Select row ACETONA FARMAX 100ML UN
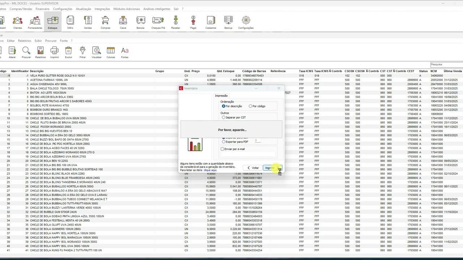This screenshot has width=463, height=260. click(x=231, y=80)
